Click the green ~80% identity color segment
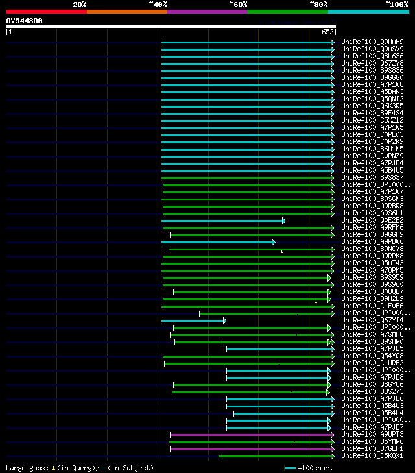The image size is (415, 473). click(288, 12)
